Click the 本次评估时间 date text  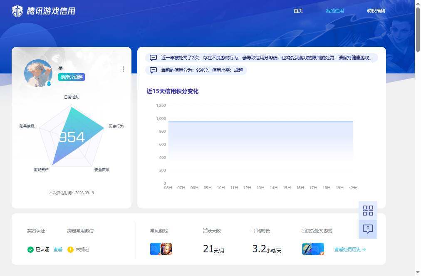[x=72, y=193]
